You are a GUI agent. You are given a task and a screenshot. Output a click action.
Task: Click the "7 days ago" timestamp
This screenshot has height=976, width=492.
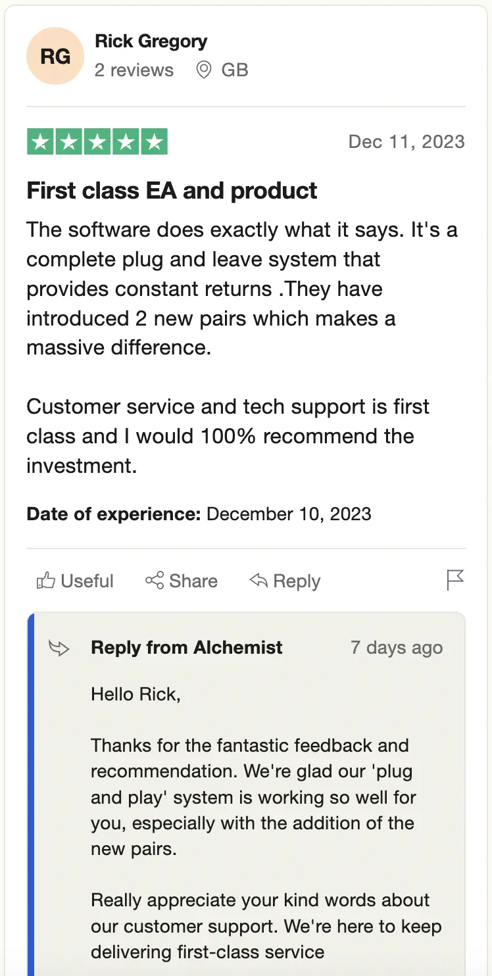pos(397,648)
